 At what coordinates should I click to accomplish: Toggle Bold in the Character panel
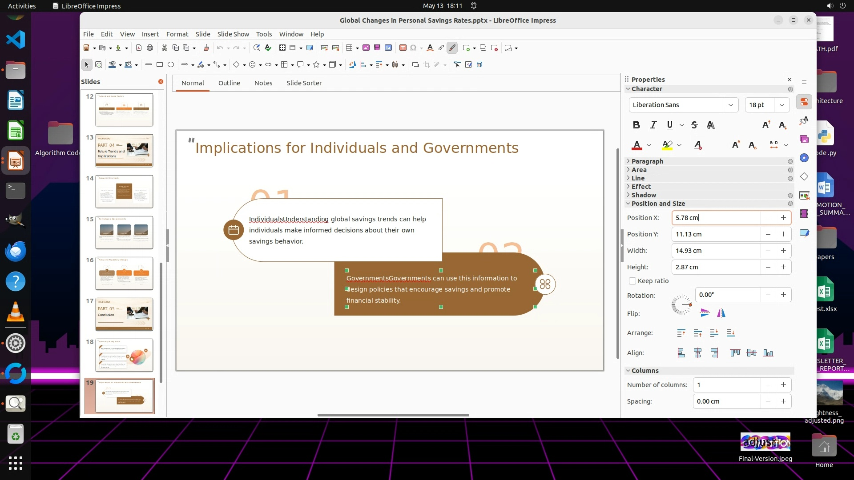[x=636, y=125]
